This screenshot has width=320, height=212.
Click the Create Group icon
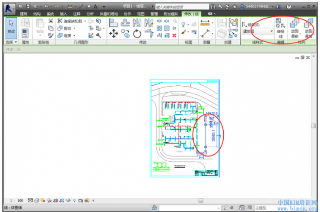[234, 22]
